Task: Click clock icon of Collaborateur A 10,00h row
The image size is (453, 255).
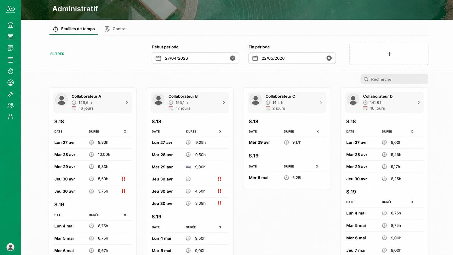Action: [x=92, y=154]
